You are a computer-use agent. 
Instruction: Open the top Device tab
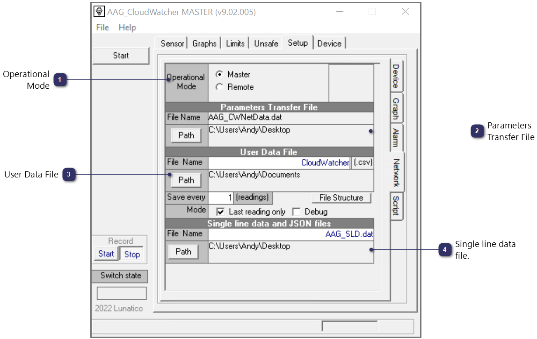(x=329, y=43)
